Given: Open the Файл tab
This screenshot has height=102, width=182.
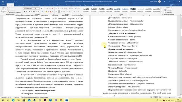Looking at the screenshot, I should pyautogui.click(x=3, y=5).
